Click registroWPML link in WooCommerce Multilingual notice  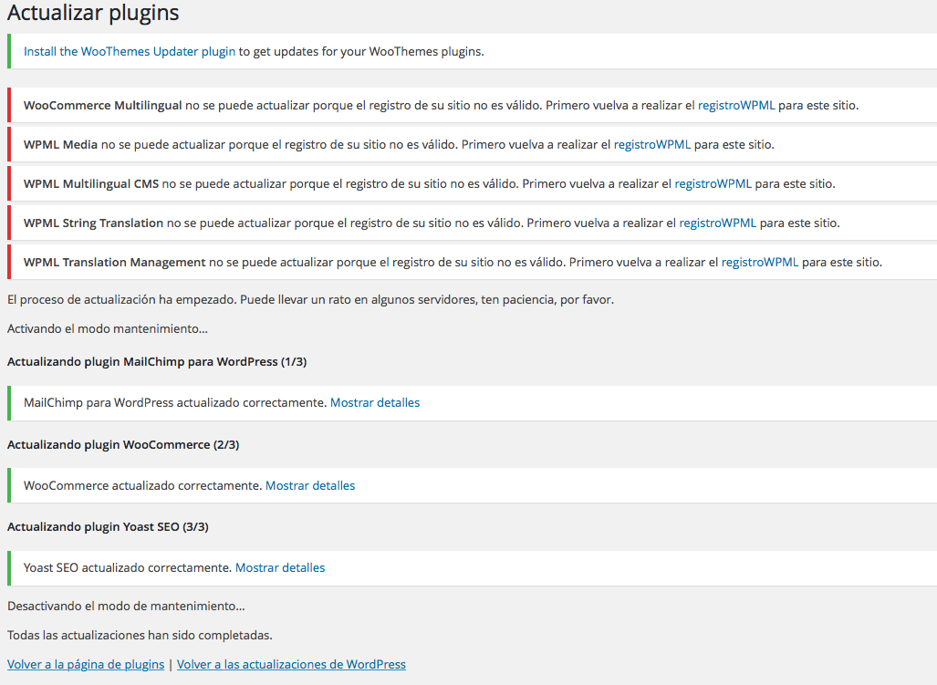coord(736,105)
